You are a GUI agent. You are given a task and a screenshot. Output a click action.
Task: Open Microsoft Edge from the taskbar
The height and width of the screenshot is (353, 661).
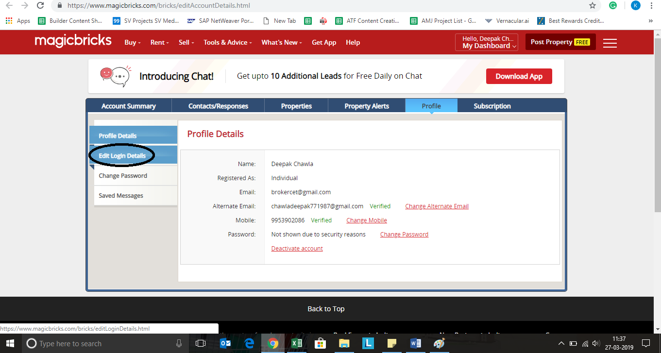[250, 343]
